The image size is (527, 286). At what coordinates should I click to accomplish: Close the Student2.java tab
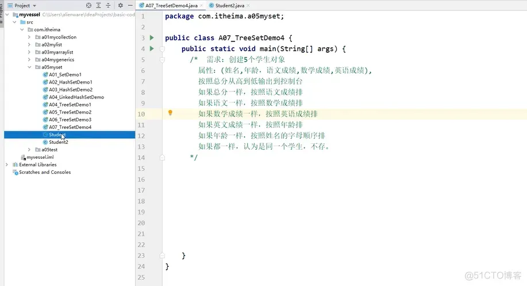248,5
